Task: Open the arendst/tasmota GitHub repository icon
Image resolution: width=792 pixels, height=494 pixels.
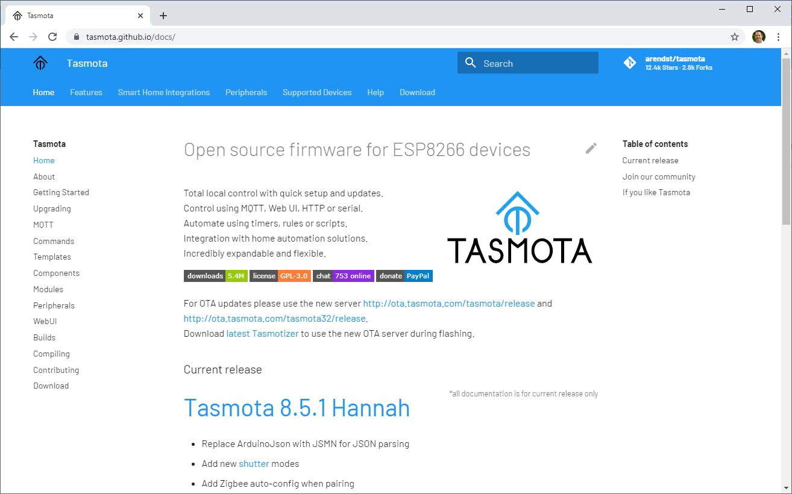Action: click(629, 63)
